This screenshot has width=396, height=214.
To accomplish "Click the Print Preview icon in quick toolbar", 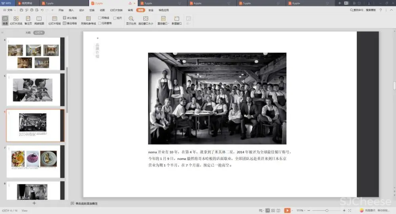I will click(x=37, y=10).
